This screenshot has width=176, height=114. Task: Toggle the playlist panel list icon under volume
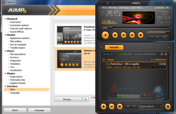tap(151, 37)
